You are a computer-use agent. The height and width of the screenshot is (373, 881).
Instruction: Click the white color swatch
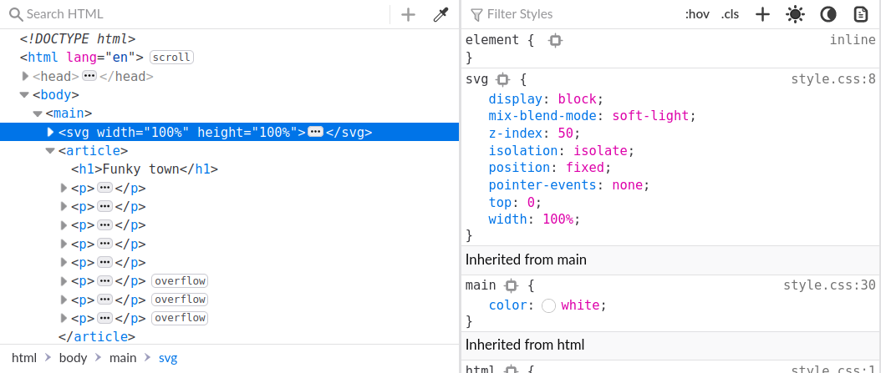click(x=548, y=305)
